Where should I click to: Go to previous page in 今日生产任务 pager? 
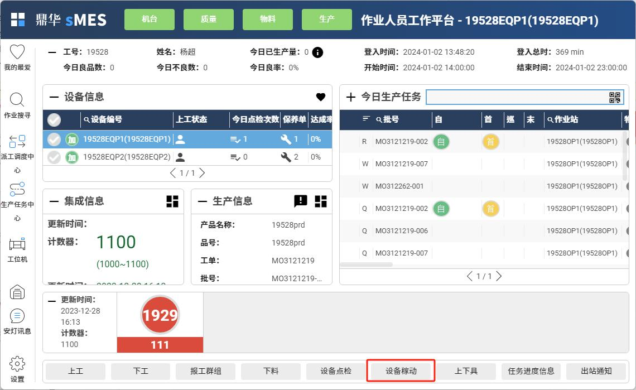point(470,276)
